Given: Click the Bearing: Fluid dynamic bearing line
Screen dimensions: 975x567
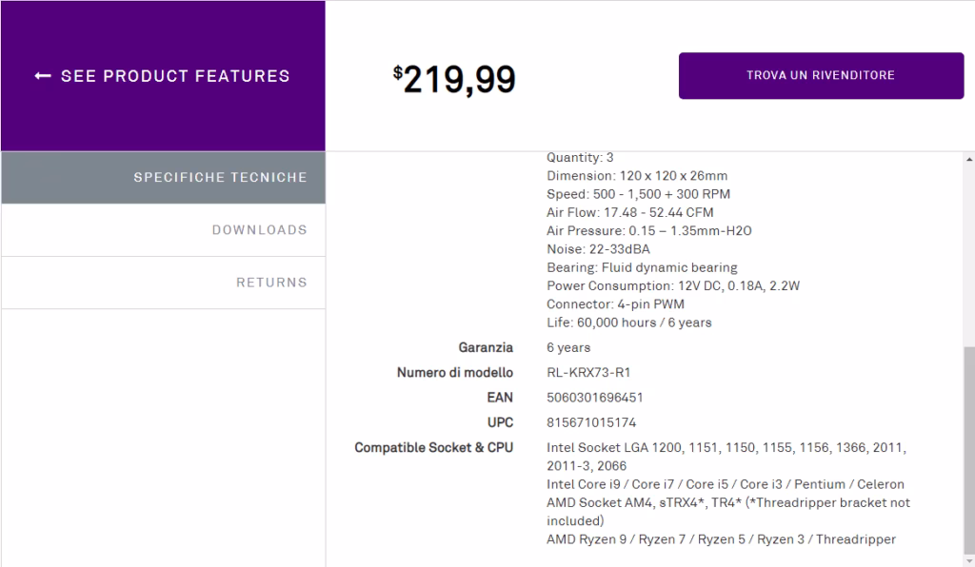Looking at the screenshot, I should pos(642,267).
